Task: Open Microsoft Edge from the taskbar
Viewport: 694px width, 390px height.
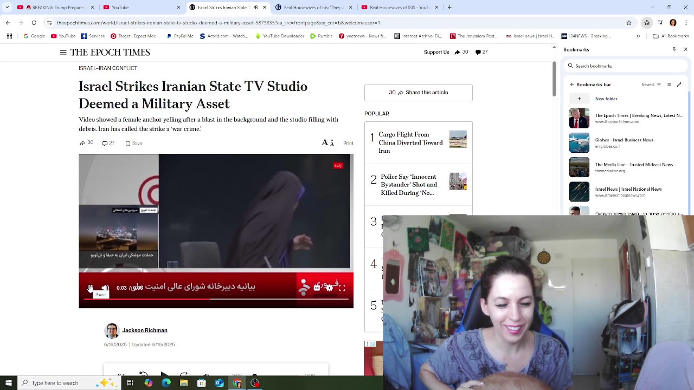Action: 166,383
